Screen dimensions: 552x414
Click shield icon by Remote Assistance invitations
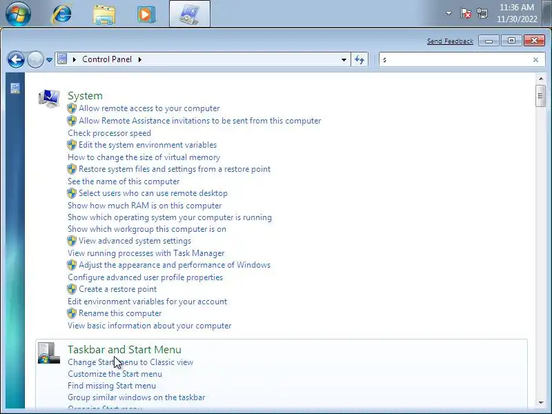72,121
